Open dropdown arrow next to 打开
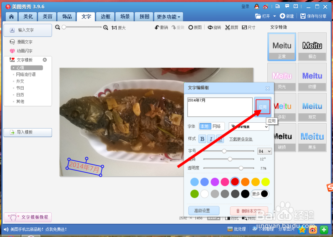 click(274, 16)
